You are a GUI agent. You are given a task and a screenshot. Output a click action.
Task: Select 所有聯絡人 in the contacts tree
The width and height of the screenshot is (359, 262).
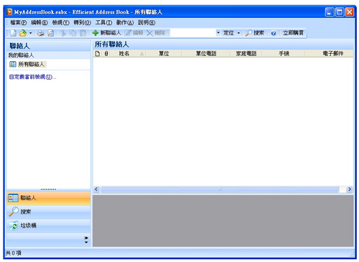coord(31,65)
